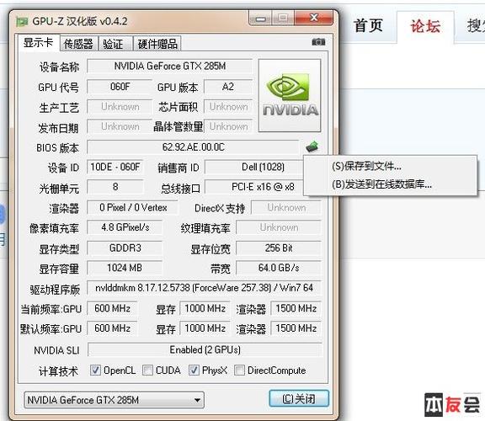Toggle the CUDA checkbox
Screen dimensions: 485x421
[147, 370]
